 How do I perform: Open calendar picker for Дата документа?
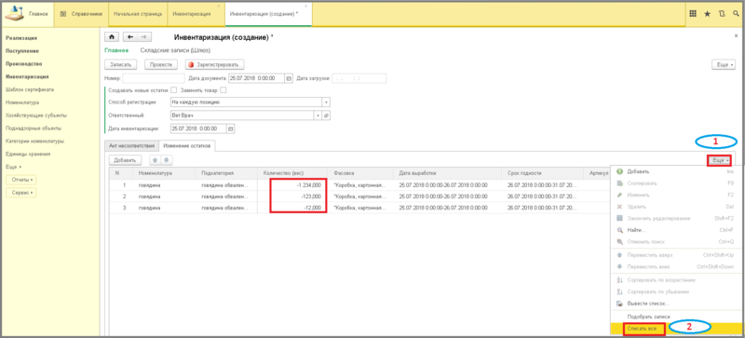point(288,78)
